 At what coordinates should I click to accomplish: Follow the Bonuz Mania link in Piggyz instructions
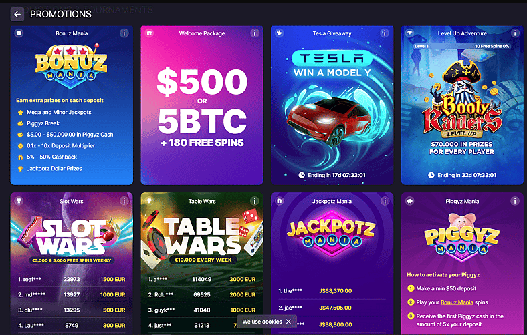point(457,302)
